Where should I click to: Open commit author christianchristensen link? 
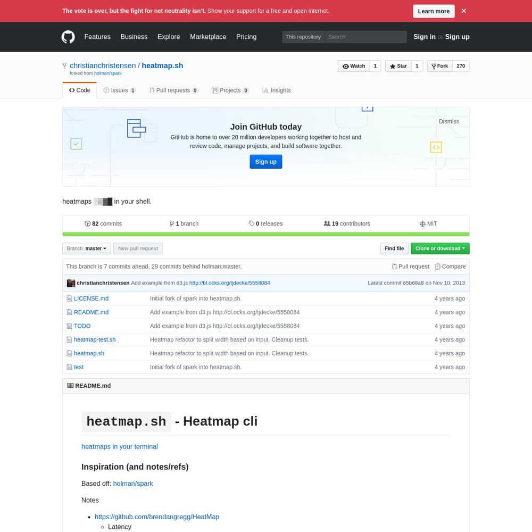tap(103, 283)
